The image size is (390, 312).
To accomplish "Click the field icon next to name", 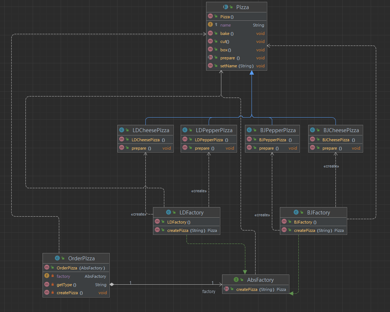I will (x=210, y=25).
